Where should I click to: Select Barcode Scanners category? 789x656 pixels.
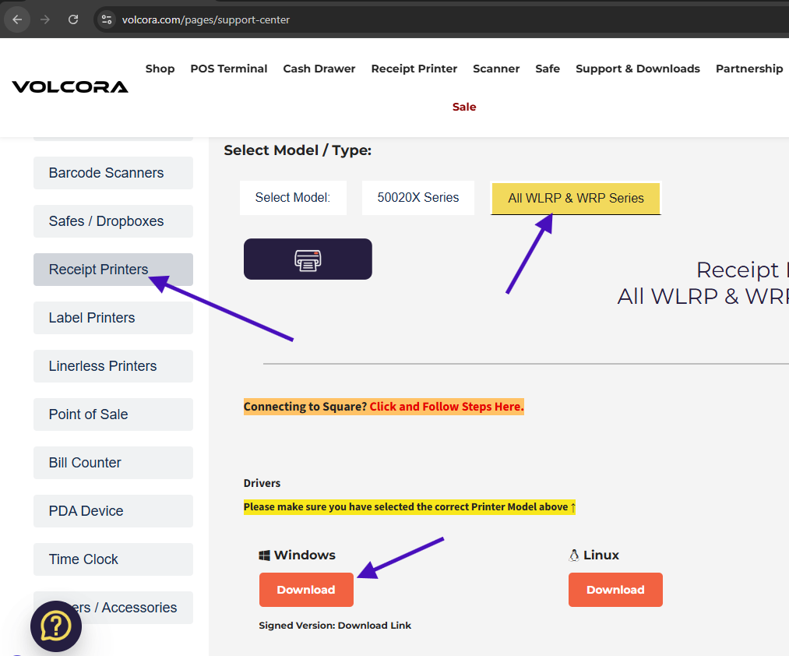click(113, 173)
